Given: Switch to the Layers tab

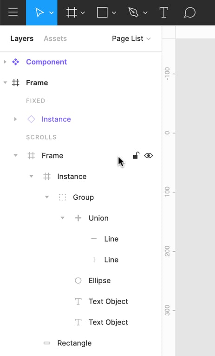Looking at the screenshot, I should point(22,38).
